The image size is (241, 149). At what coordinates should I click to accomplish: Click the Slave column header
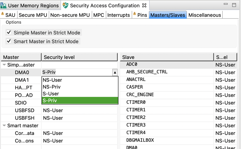167,57
